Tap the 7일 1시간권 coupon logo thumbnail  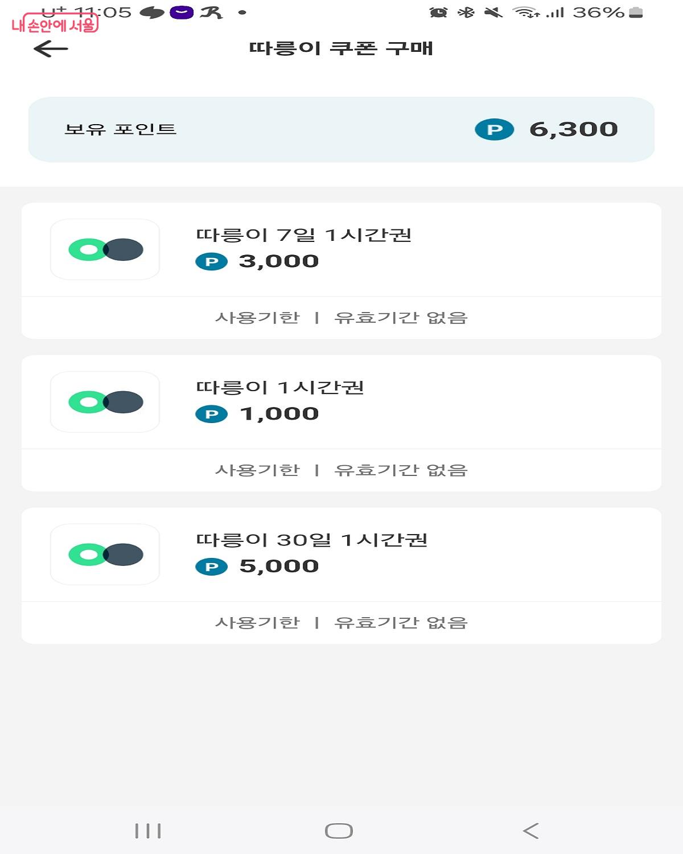click(x=105, y=249)
